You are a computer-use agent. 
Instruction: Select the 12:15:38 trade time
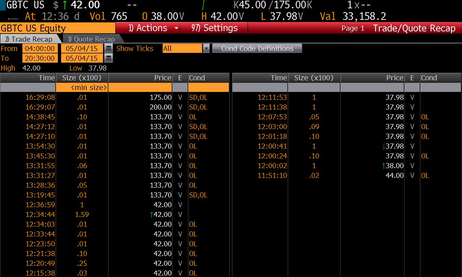[x=40, y=273]
